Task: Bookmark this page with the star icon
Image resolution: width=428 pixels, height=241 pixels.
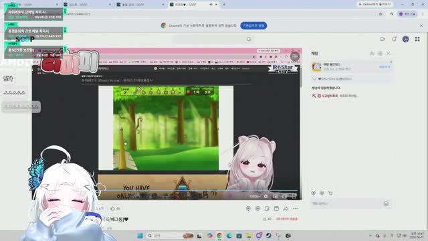Action: [381, 14]
